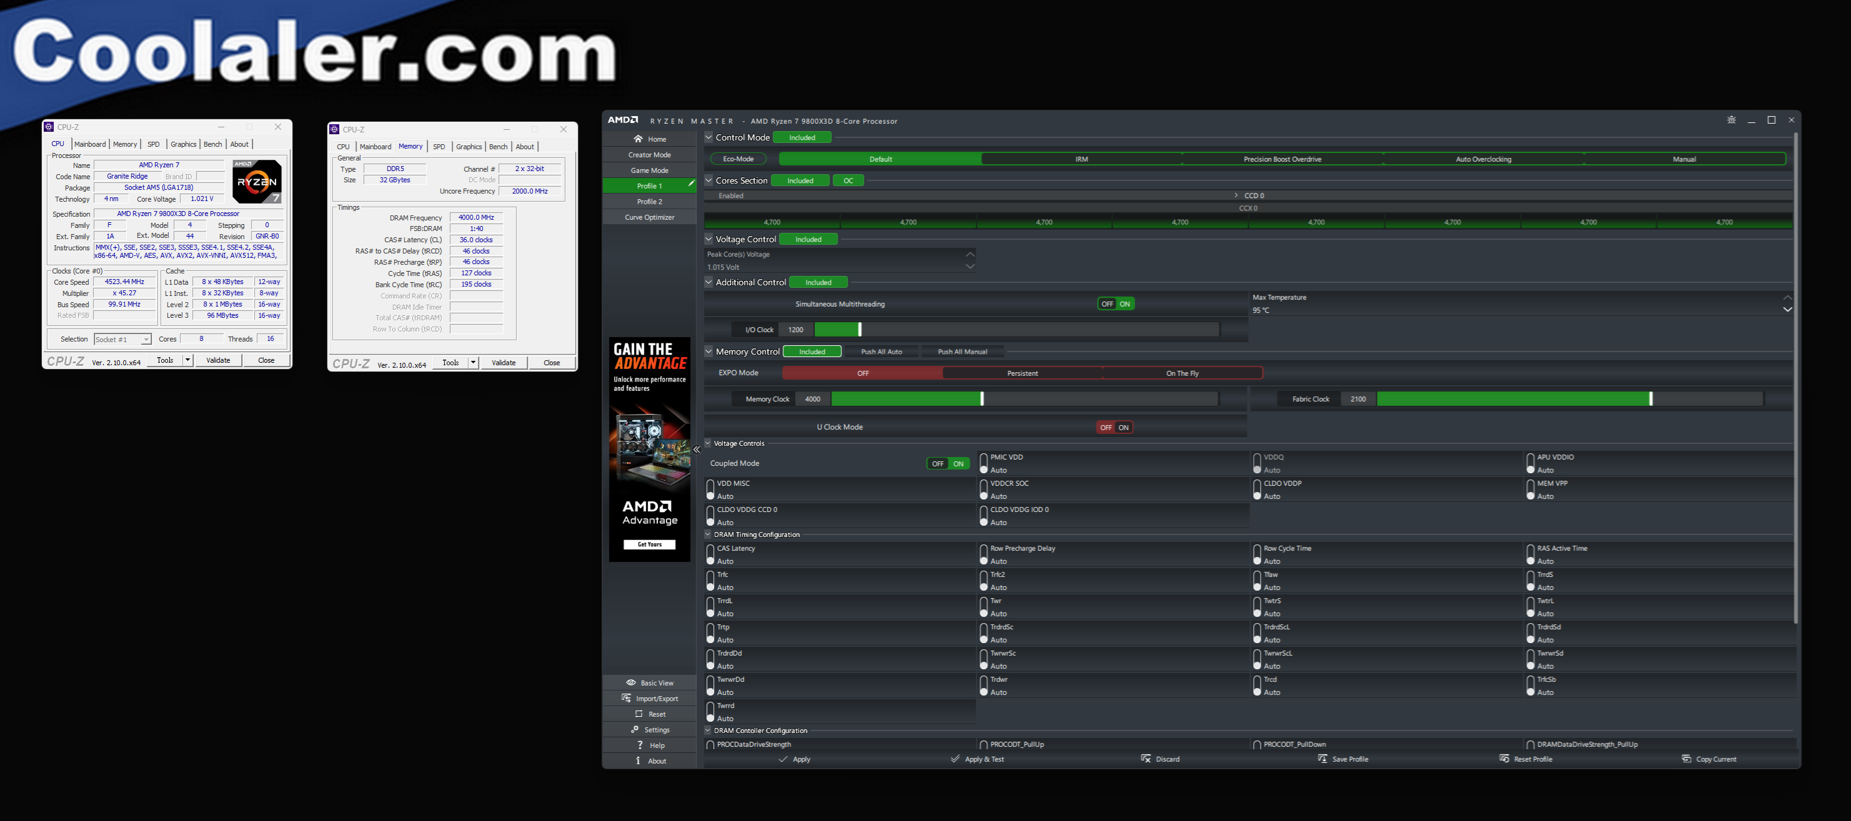
Task: Select Profile 2 in the sidebar
Action: pos(650,201)
